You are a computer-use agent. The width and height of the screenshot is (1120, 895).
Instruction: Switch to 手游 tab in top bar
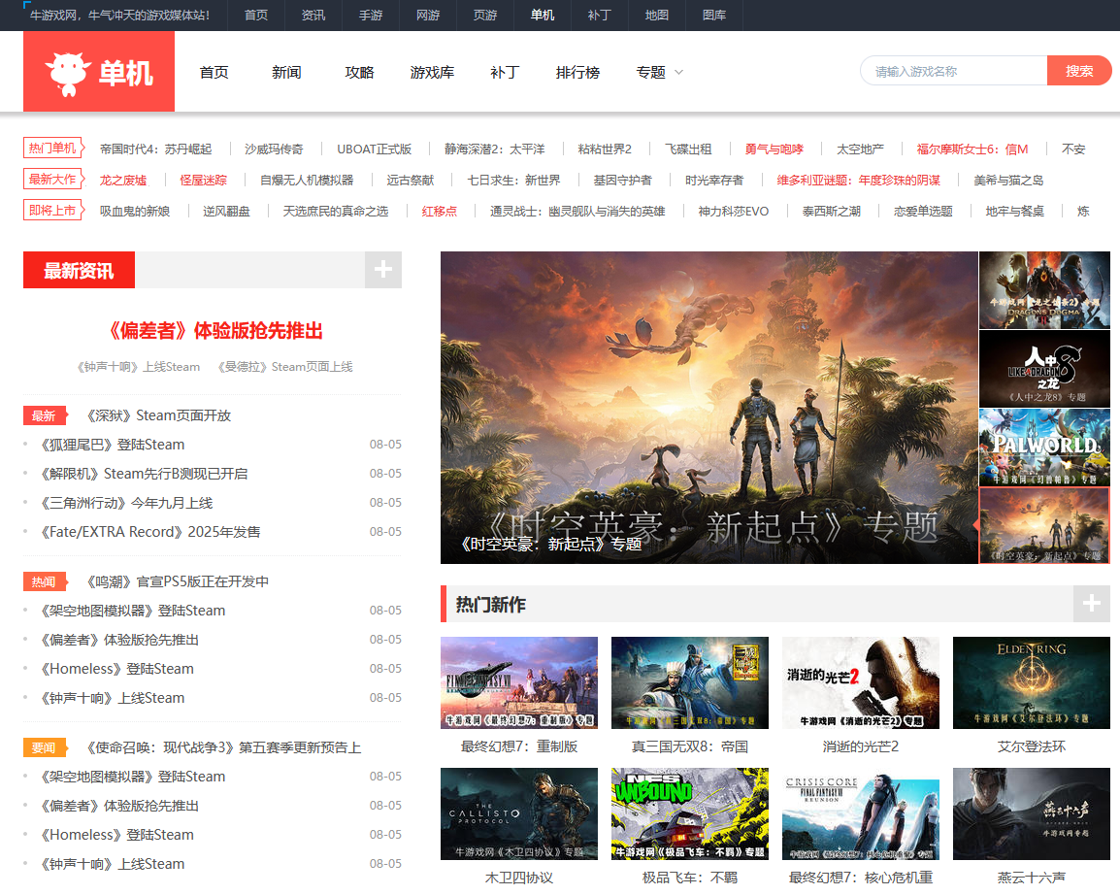pyautogui.click(x=371, y=16)
